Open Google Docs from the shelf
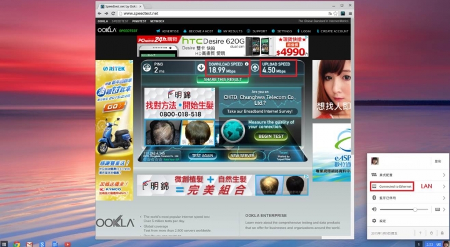Viewport: 450px width, 247px height. pos(55,244)
